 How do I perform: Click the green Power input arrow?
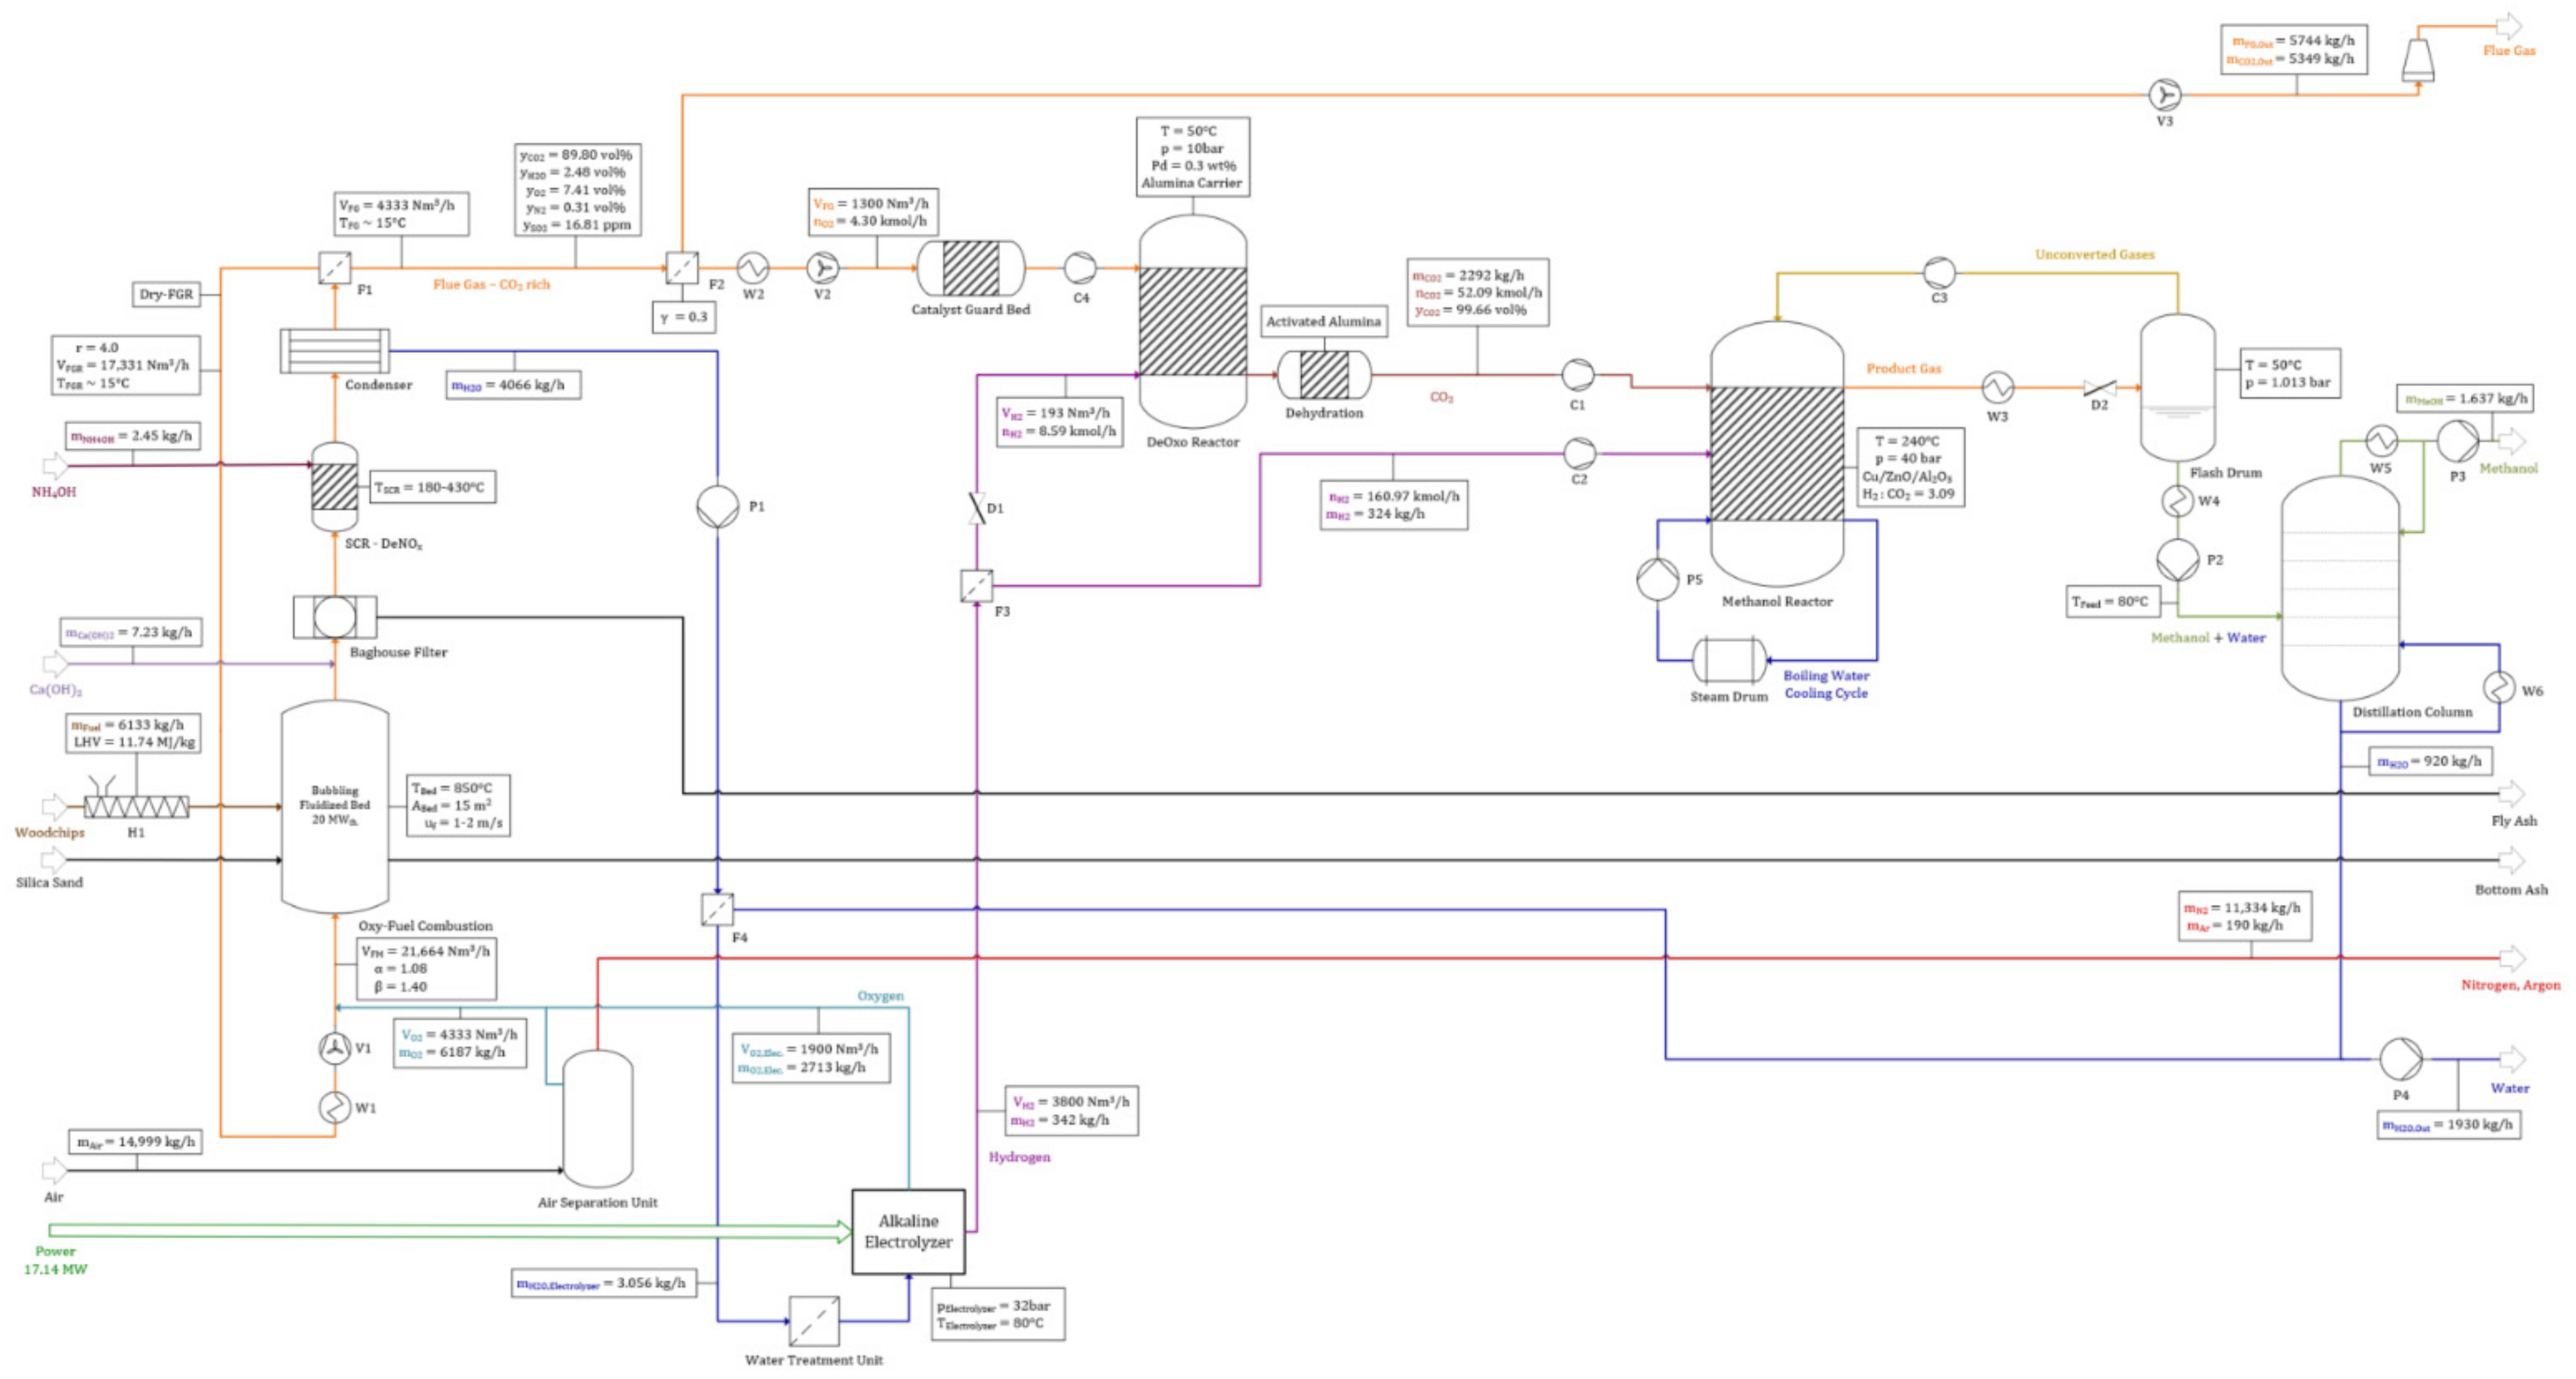(450, 1230)
